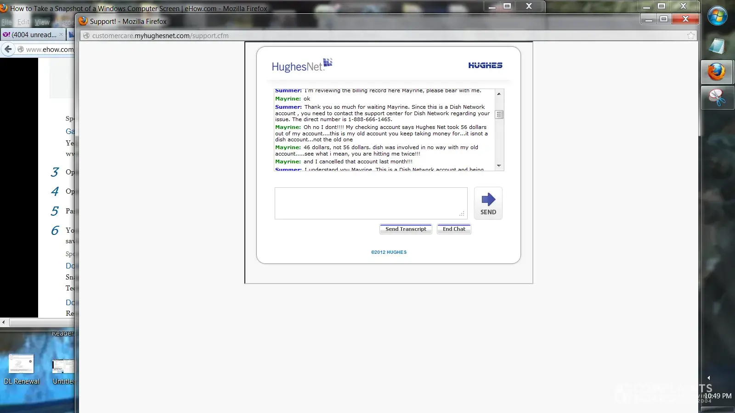This screenshot has height=413, width=735.
Task: Click step number 5 on the eHow page
Action: tap(55, 211)
